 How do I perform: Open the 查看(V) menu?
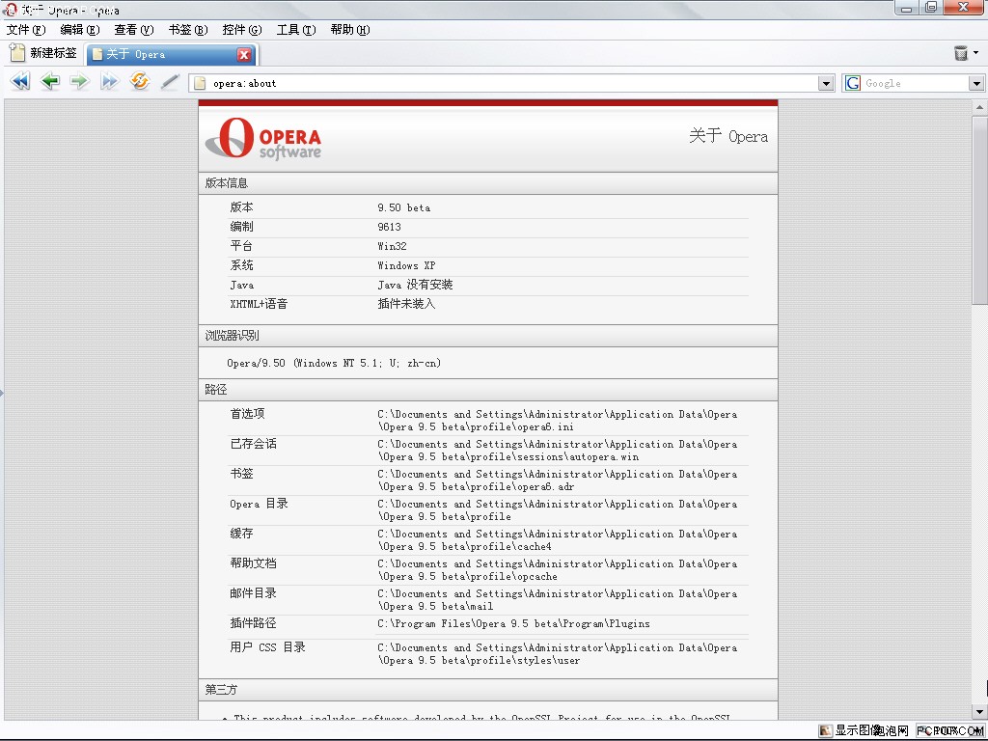(134, 30)
